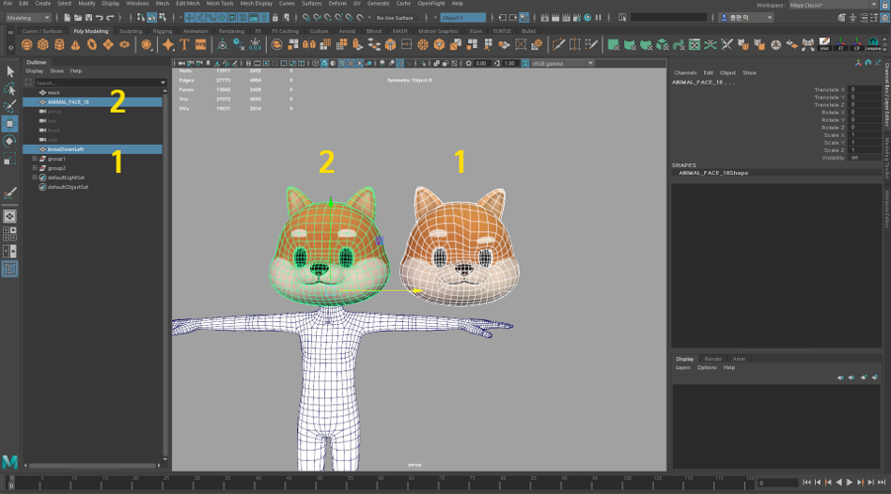Open the Channels menu in Channel Box
891x494 pixels.
pyautogui.click(x=685, y=72)
